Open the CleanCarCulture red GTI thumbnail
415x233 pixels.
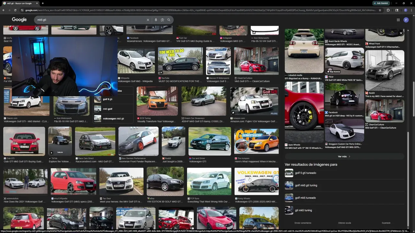click(256, 61)
